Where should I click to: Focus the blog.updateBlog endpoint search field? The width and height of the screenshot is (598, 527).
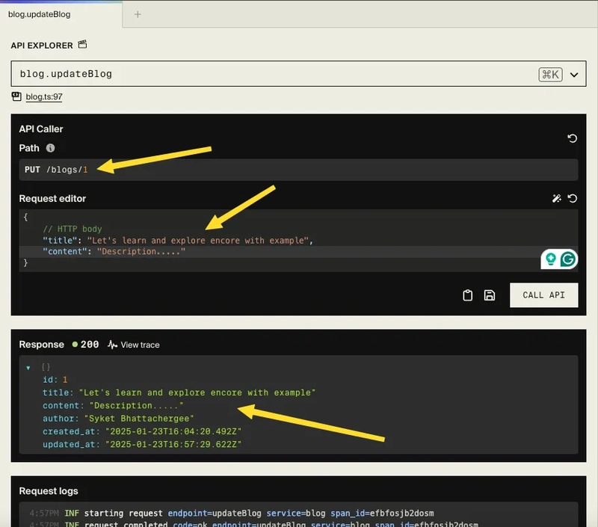coord(298,73)
